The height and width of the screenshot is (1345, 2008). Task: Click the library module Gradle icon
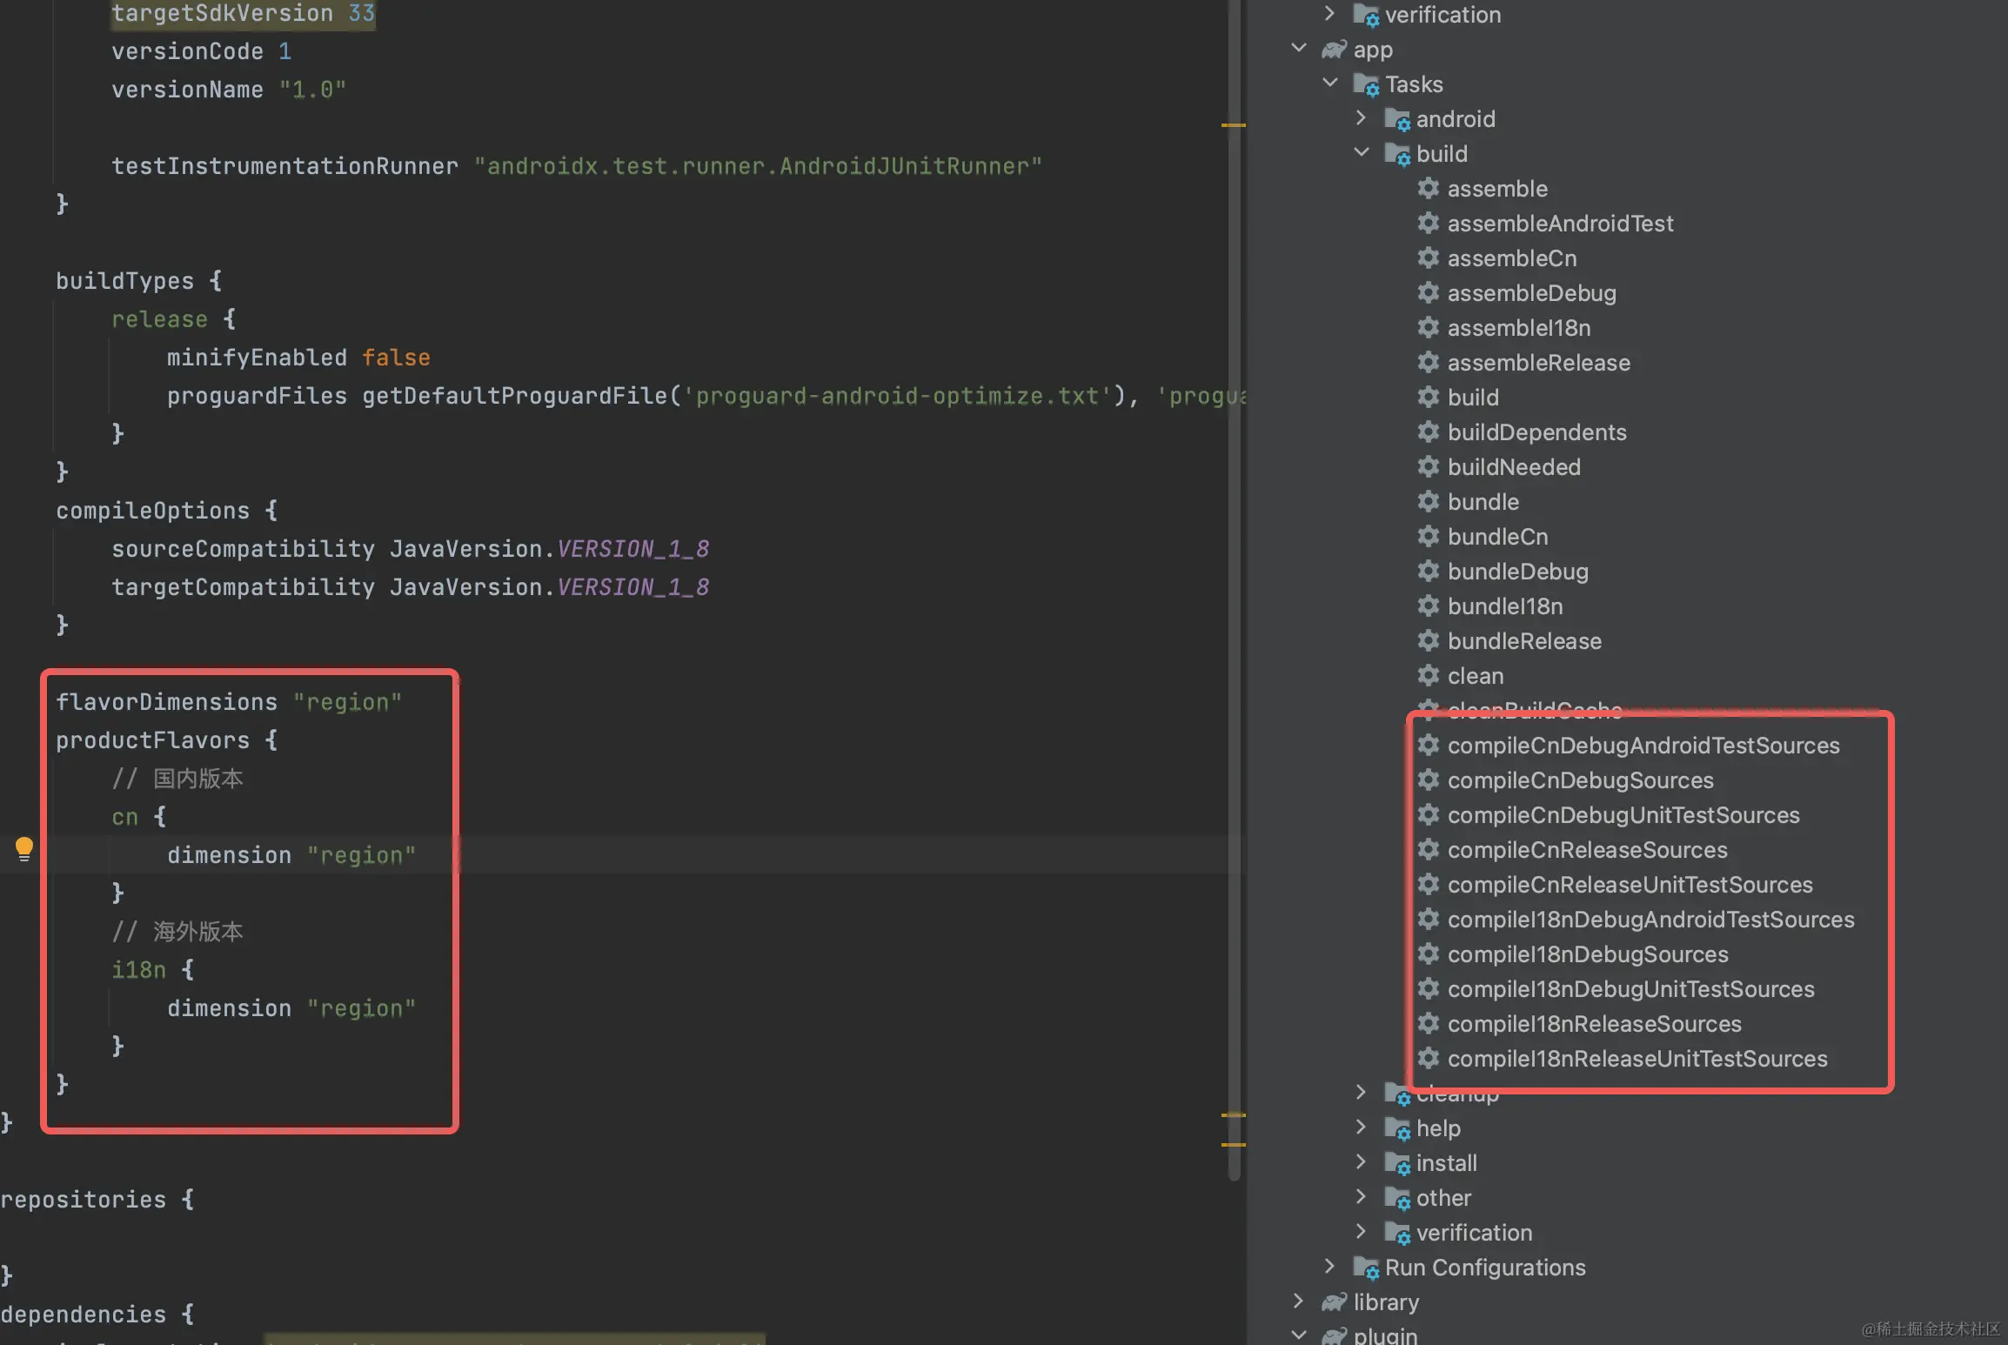1334,1302
